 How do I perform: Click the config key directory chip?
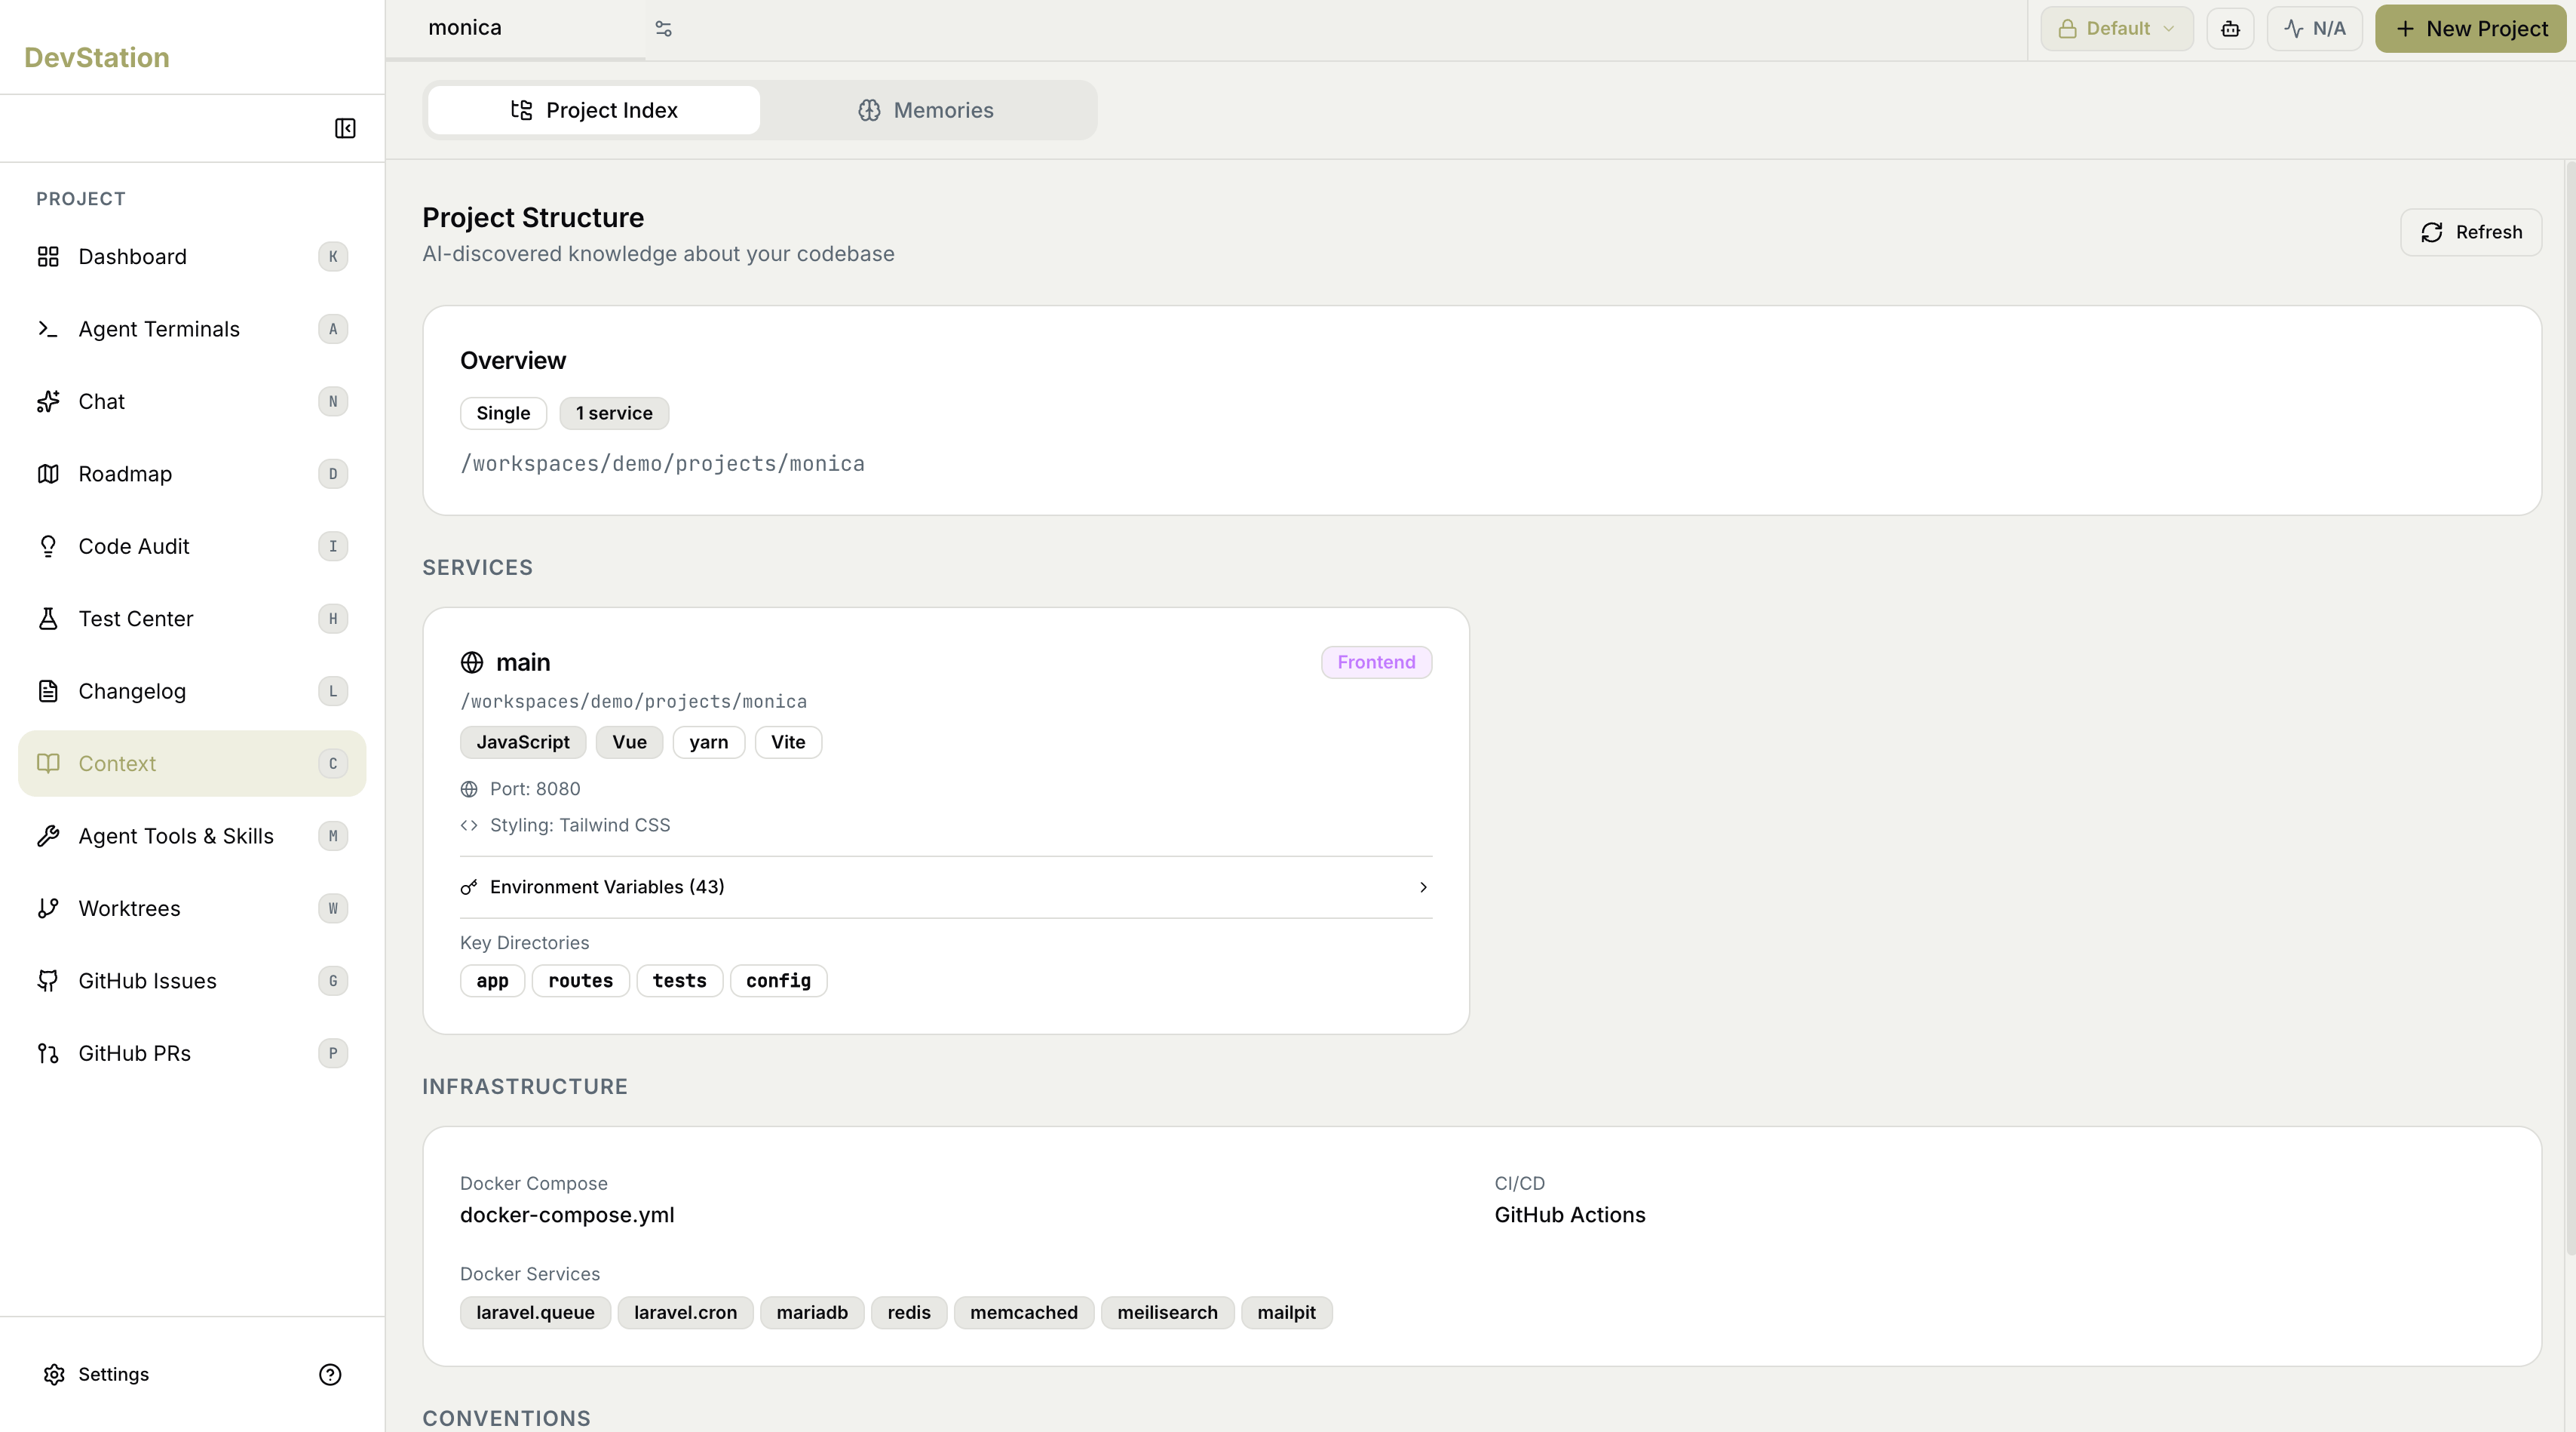tap(778, 981)
